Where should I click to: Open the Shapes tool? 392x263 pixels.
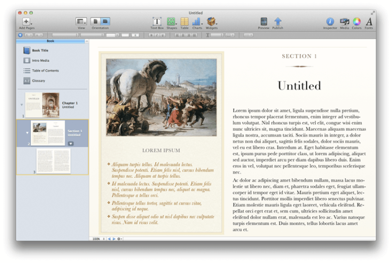tap(171, 21)
